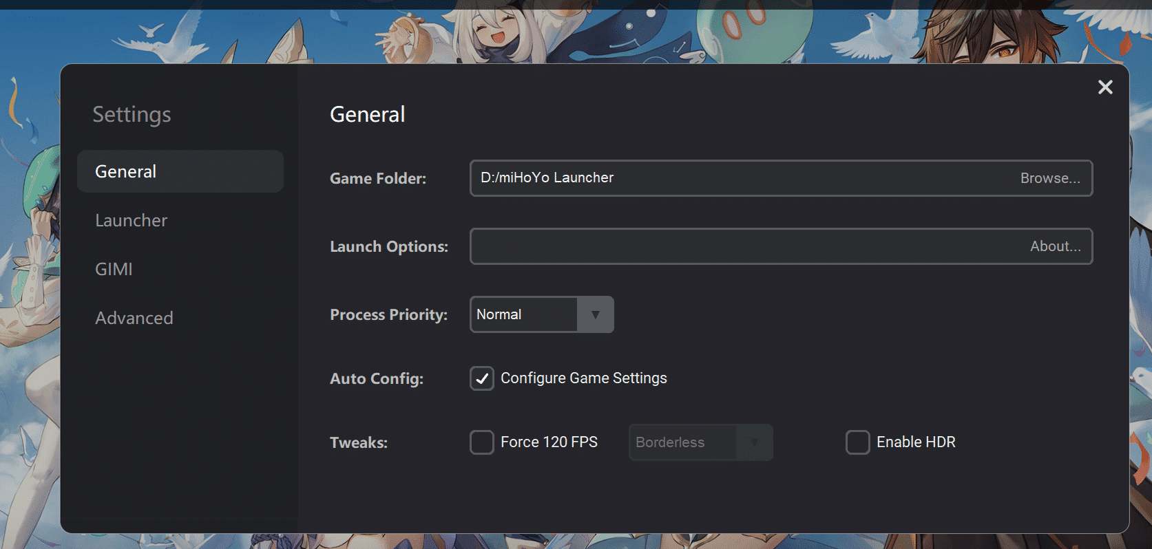Screen dimensions: 1152x549
Task: Click the Settings sidebar heading
Action: [x=132, y=114]
